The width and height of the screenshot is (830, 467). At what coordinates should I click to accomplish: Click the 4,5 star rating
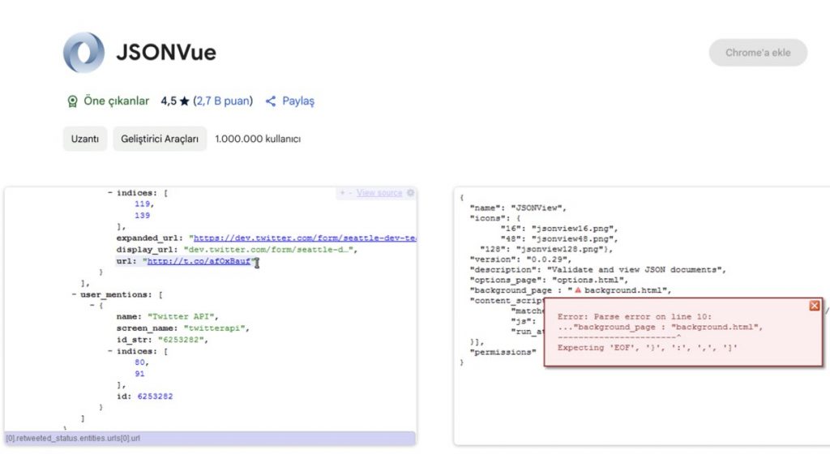tap(175, 101)
